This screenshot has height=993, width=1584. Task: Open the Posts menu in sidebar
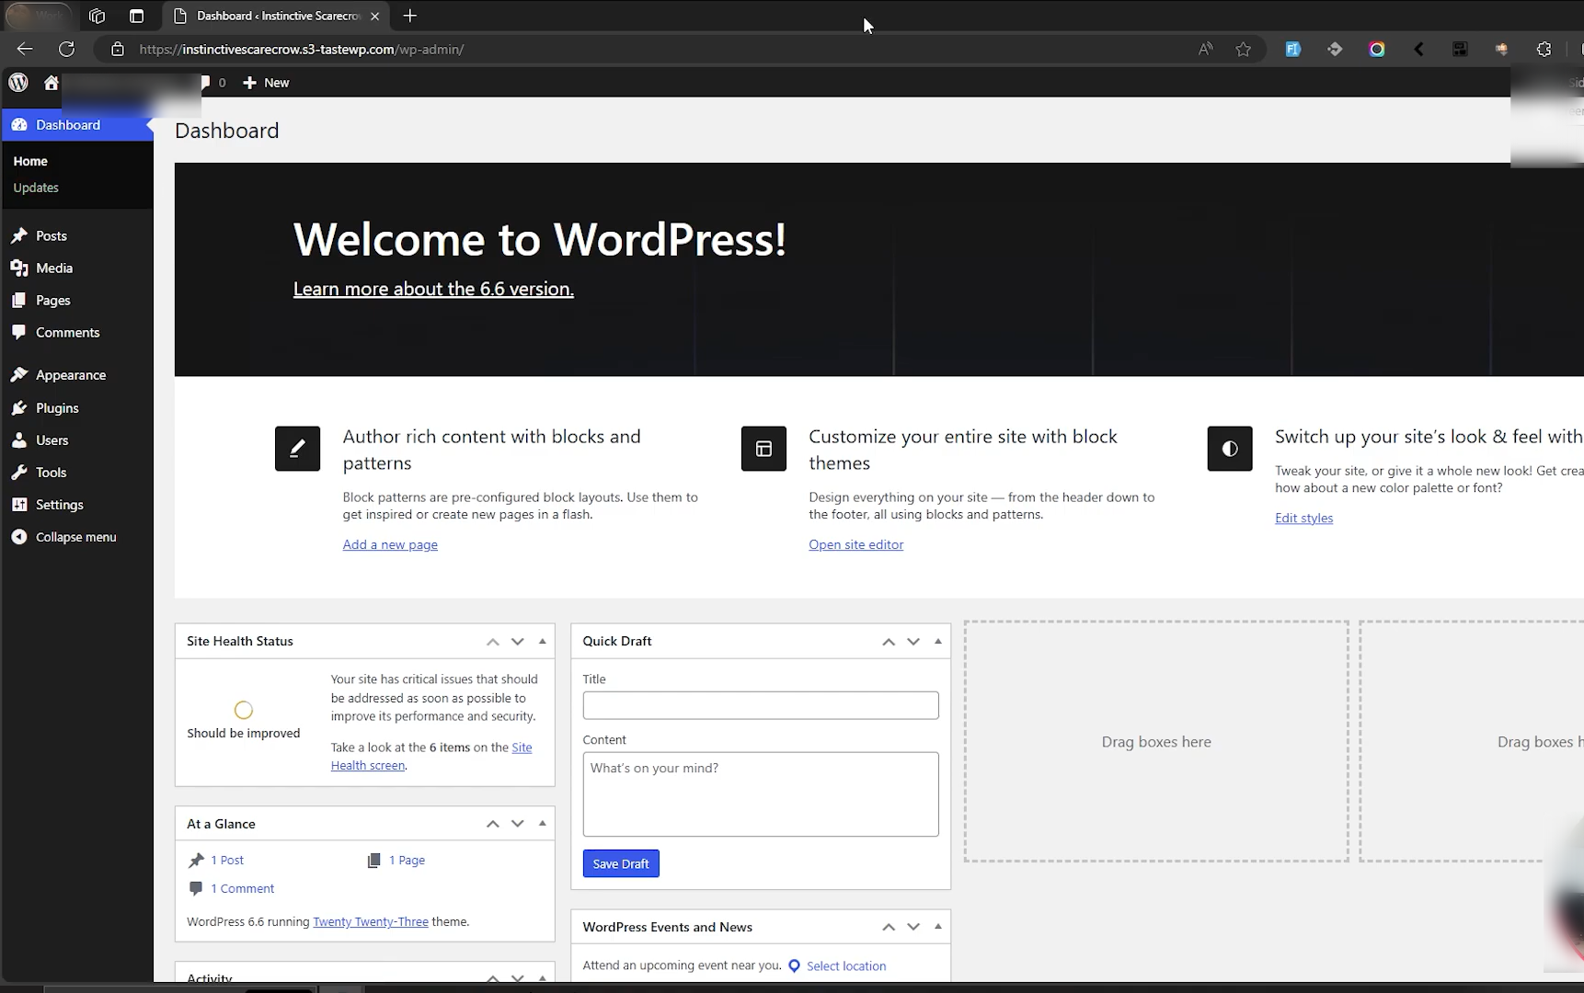[x=51, y=236]
